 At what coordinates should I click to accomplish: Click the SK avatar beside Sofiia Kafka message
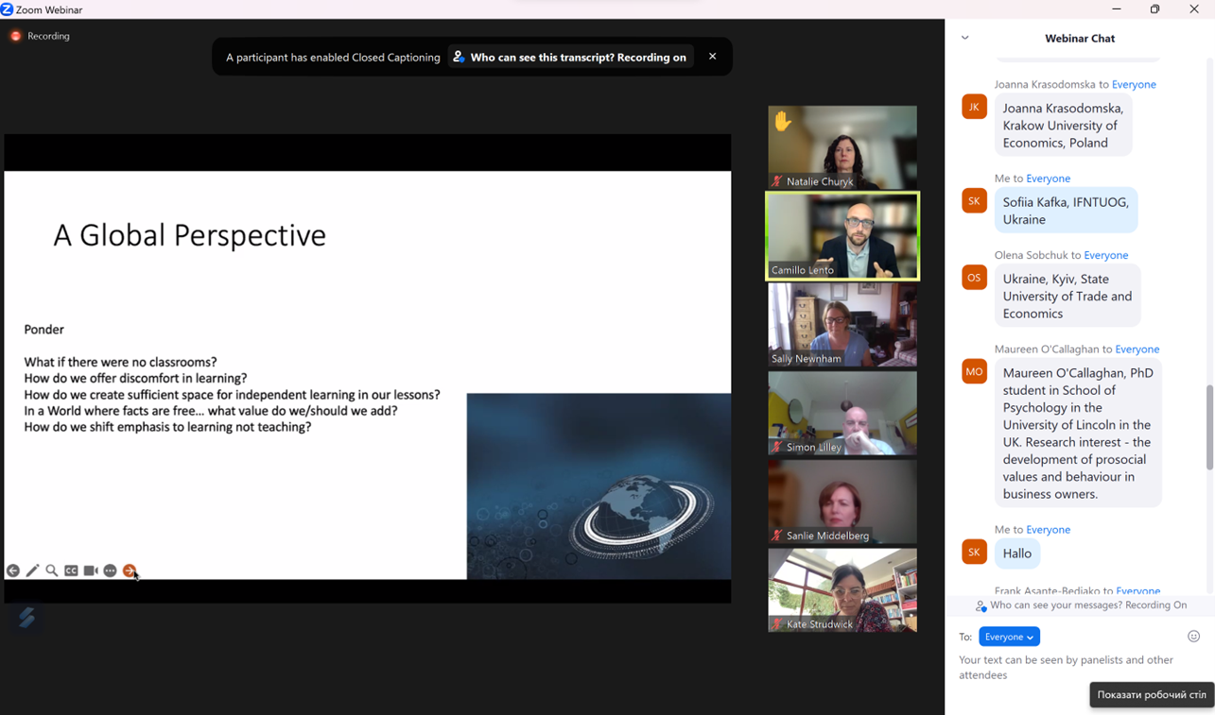[974, 200]
